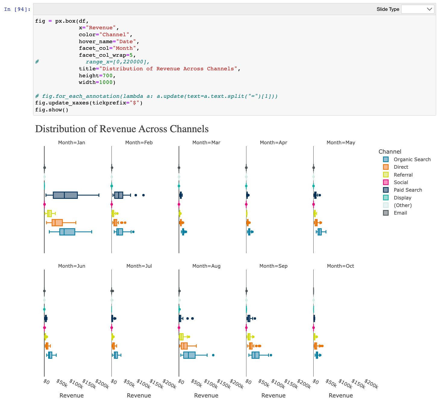This screenshot has width=441, height=402.
Task: Click the Referral box in January
Action: coord(49,213)
